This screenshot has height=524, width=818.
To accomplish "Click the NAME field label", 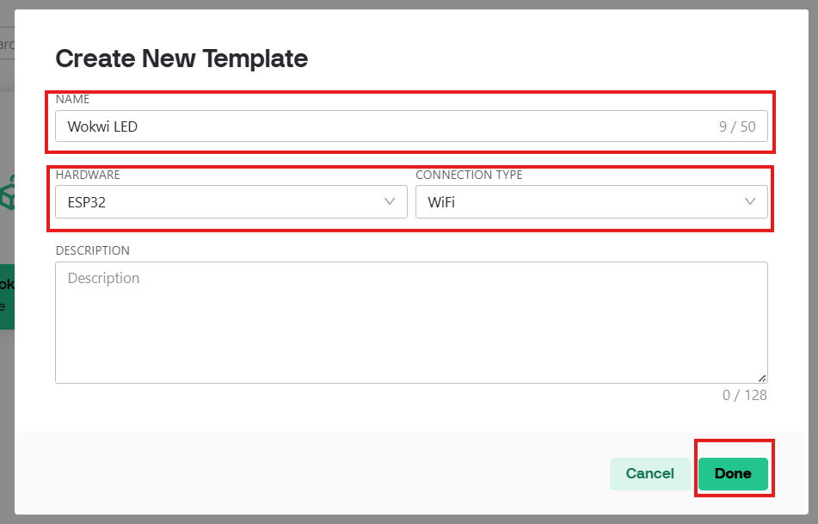I will [x=72, y=100].
